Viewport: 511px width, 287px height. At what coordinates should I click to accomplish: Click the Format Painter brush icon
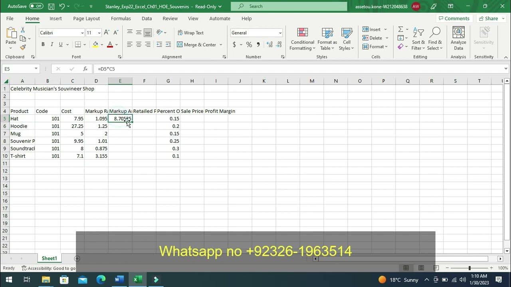(23, 47)
